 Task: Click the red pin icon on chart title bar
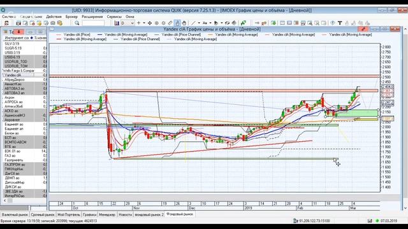363,29
